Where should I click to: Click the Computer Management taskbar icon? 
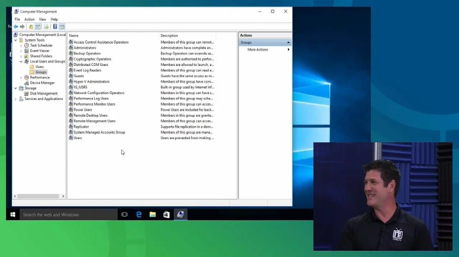coord(180,214)
